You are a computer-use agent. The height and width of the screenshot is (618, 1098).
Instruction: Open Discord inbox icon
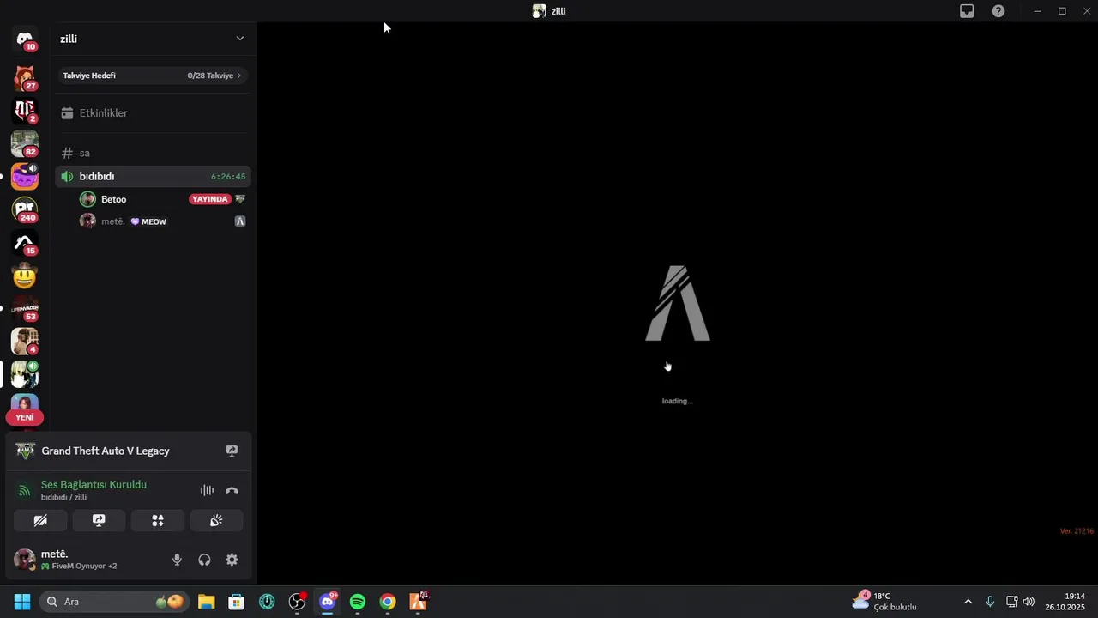(967, 11)
